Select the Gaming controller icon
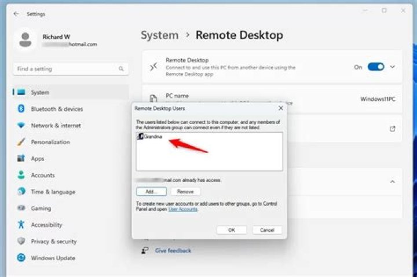417x277 pixels. coord(21,208)
